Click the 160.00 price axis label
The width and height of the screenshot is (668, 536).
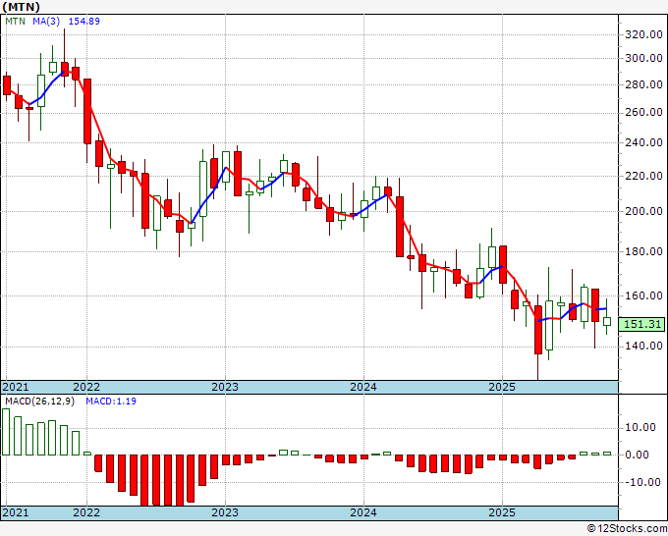pyautogui.click(x=643, y=295)
